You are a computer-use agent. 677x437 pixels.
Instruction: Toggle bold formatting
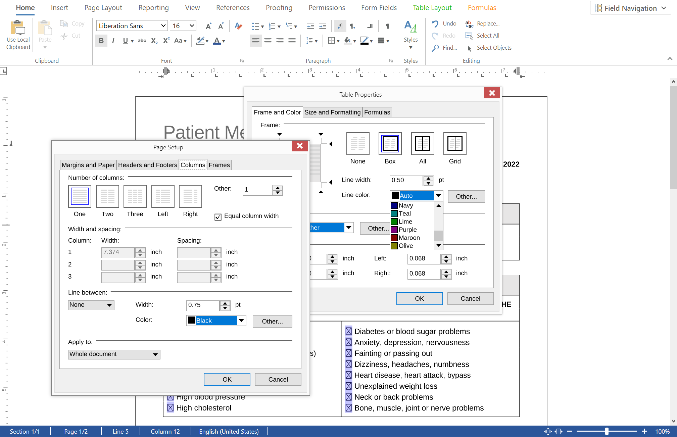point(101,41)
